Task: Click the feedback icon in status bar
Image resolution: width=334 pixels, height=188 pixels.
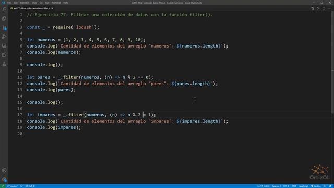Action: [x=325, y=186]
